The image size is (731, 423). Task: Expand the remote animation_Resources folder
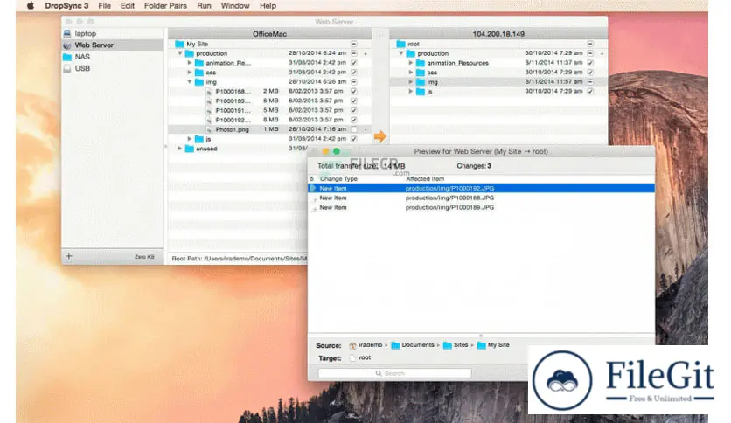[x=411, y=63]
